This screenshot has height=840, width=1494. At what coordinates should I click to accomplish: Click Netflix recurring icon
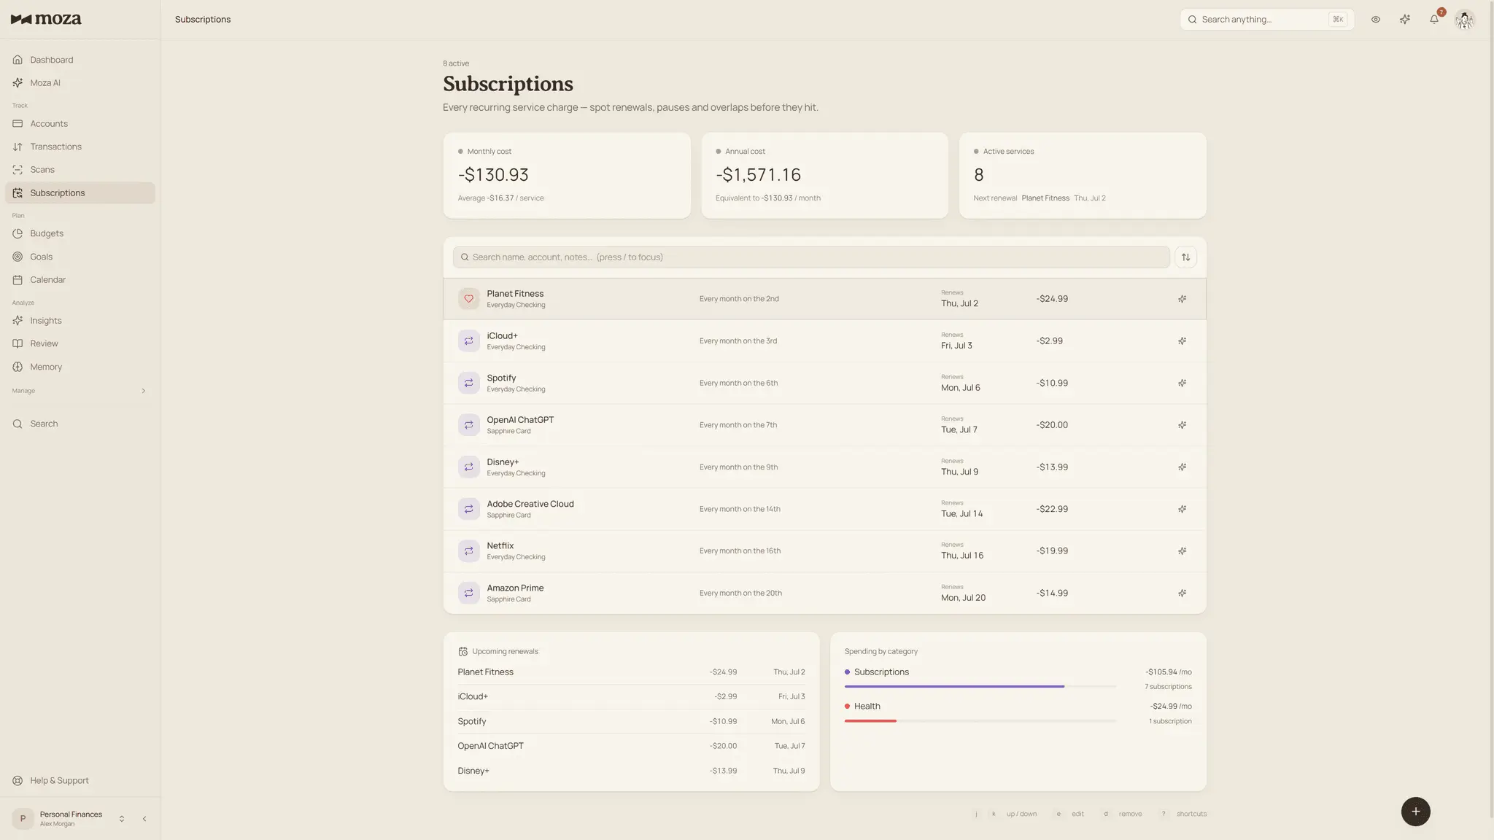468,551
